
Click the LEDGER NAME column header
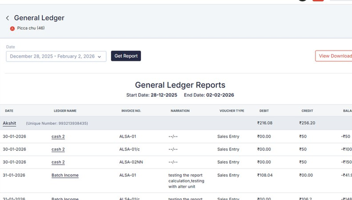coord(65,111)
